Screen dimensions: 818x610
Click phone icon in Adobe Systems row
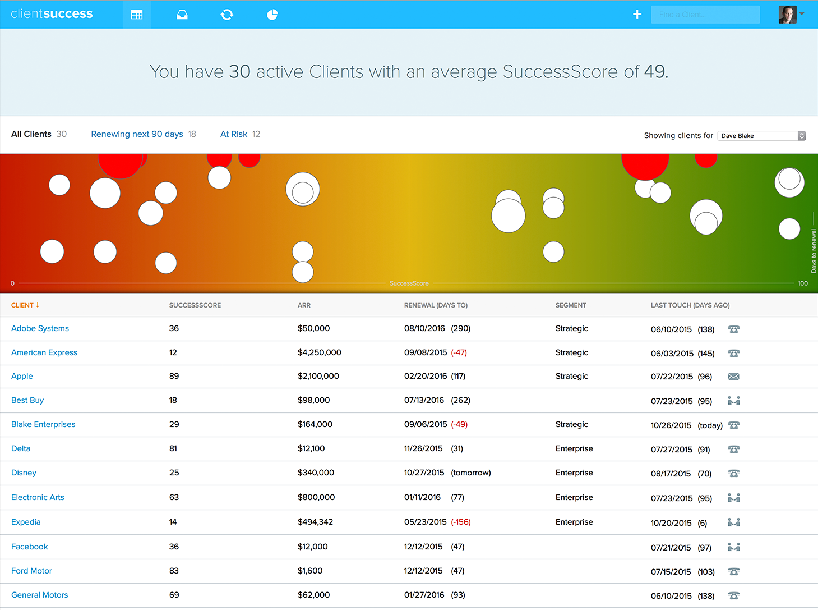[734, 329]
